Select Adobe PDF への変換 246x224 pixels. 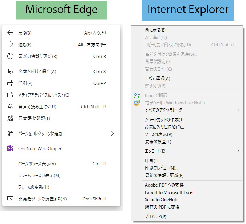187,185
